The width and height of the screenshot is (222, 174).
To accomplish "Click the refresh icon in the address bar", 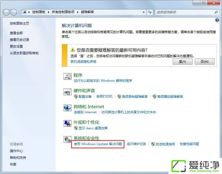I will coord(150,12).
